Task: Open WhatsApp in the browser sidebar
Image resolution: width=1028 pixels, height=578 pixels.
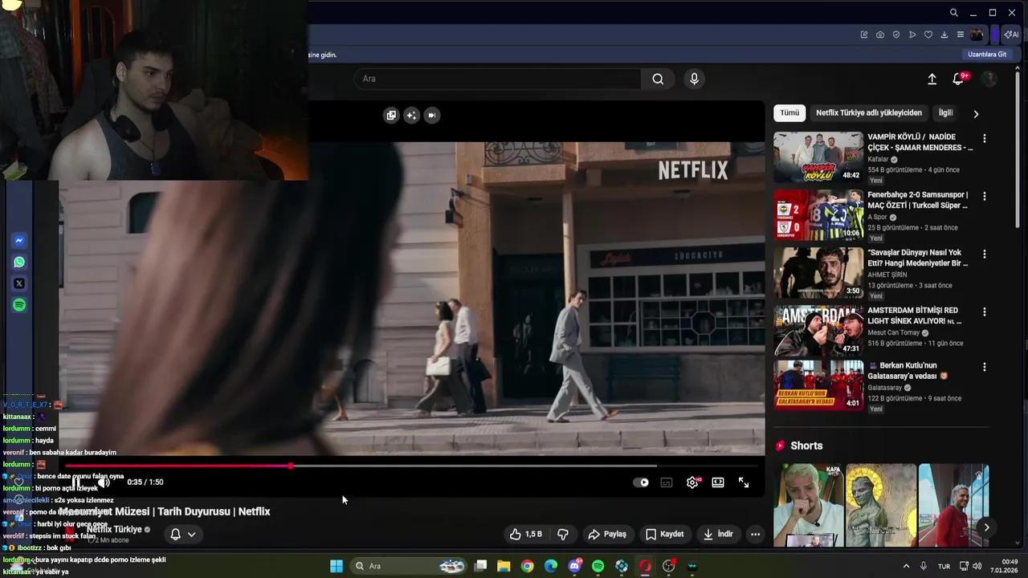Action: [x=19, y=262]
